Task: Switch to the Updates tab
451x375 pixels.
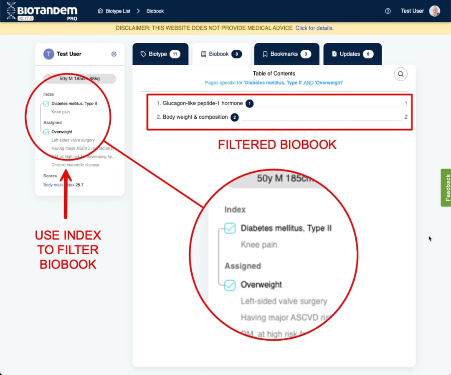Action: (x=352, y=54)
